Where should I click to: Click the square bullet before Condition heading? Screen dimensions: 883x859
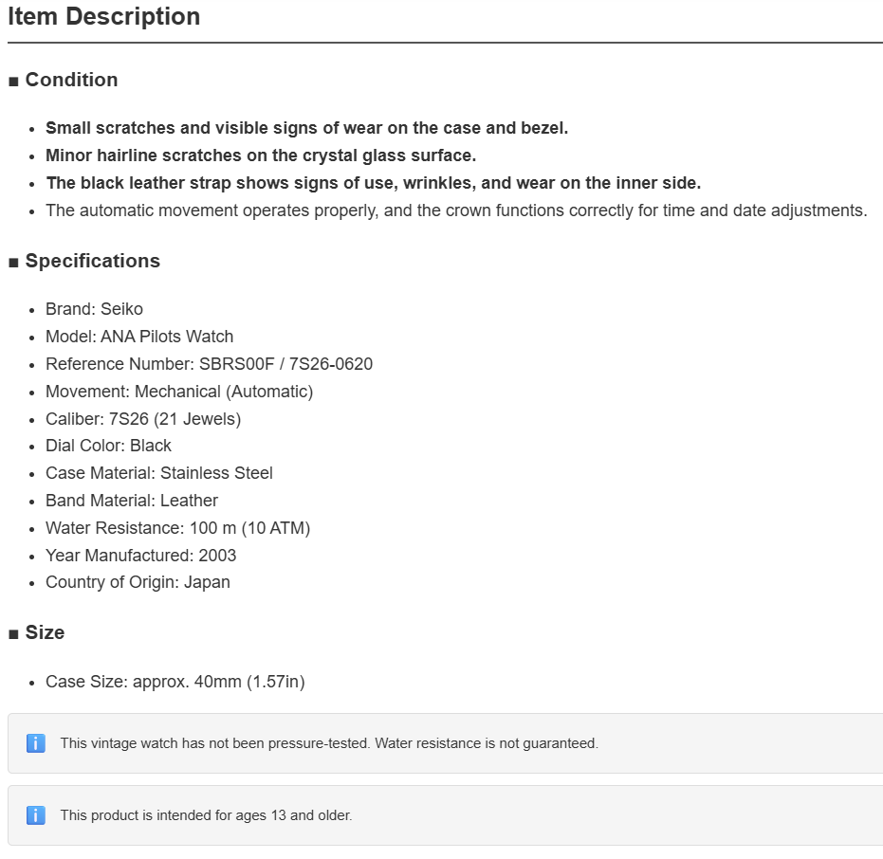pyautogui.click(x=13, y=82)
